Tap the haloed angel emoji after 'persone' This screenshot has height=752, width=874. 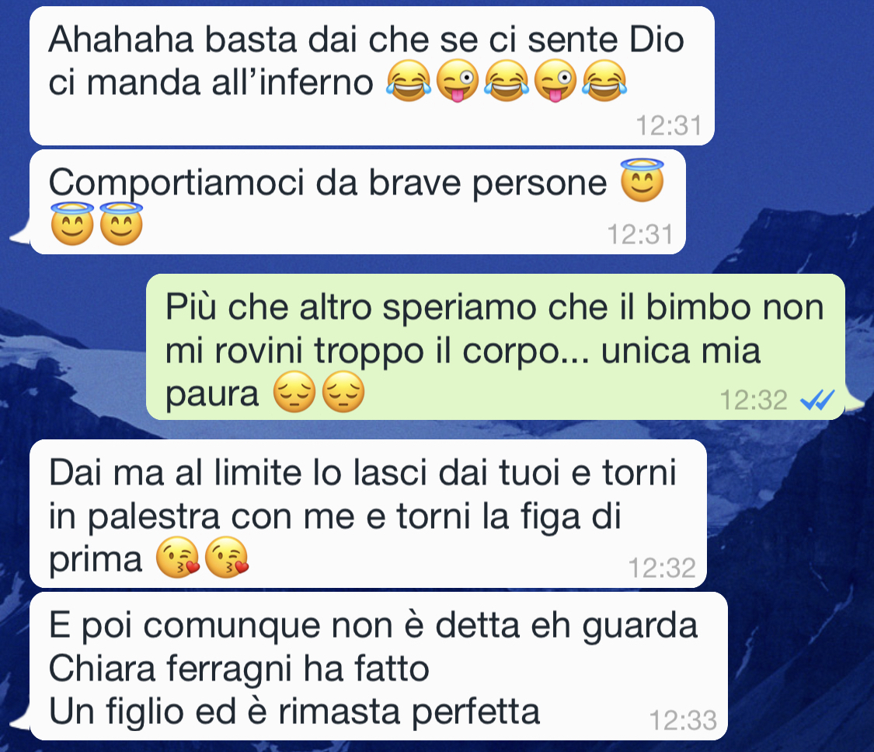point(642,180)
